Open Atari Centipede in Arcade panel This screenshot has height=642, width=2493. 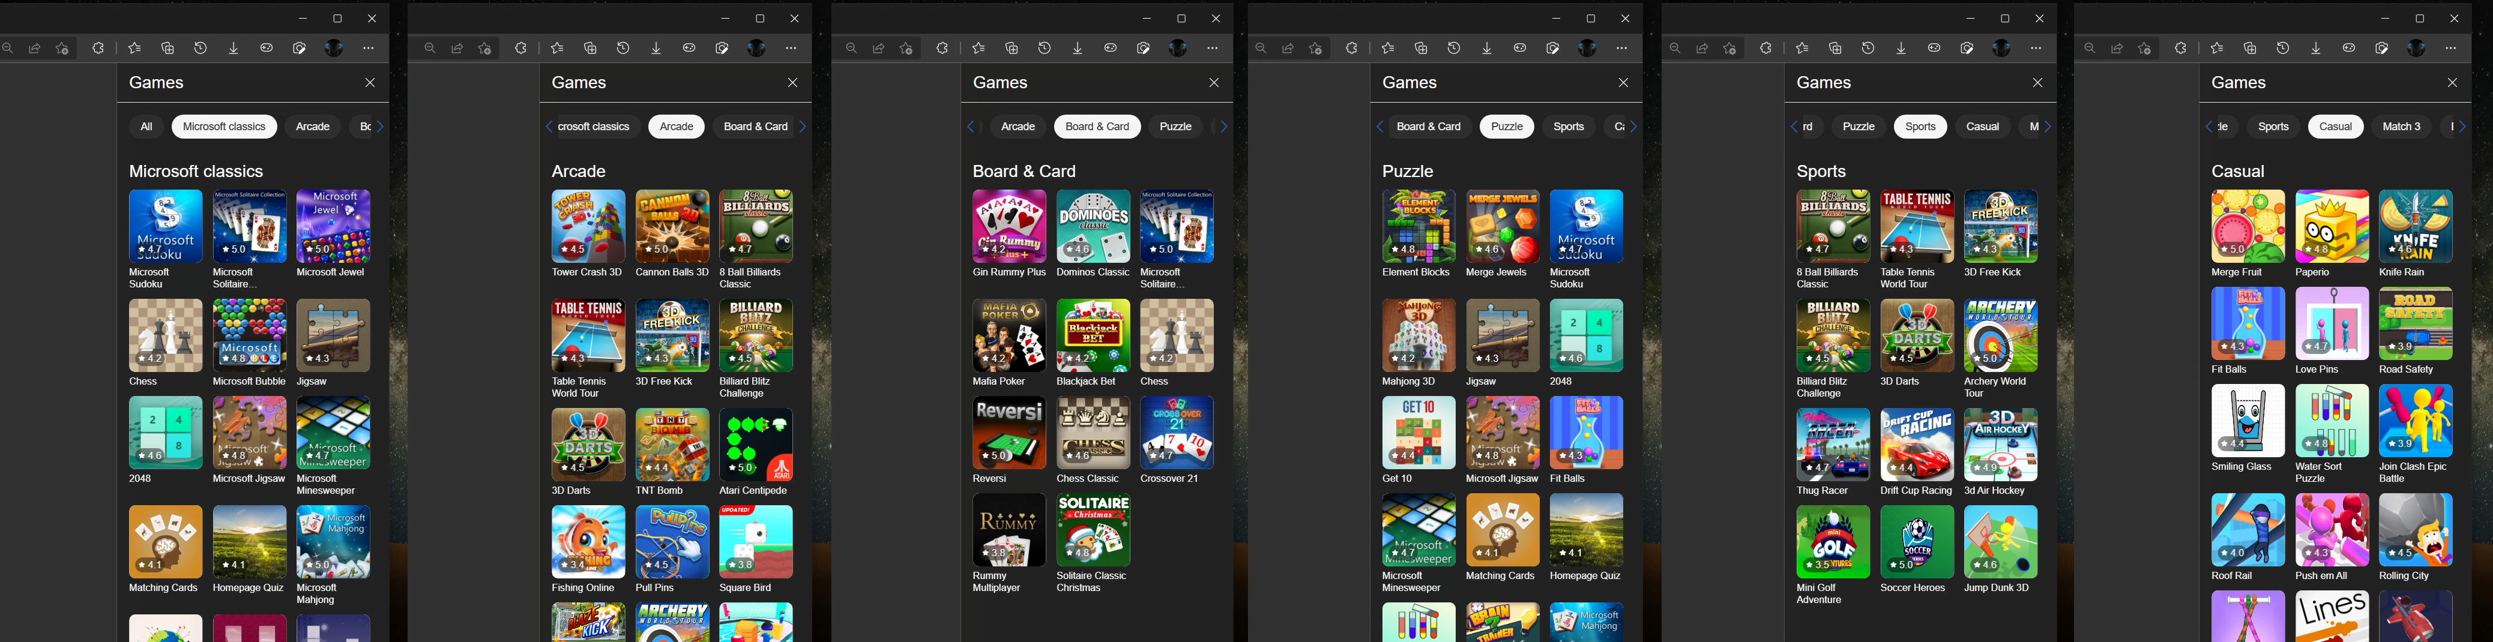click(756, 452)
